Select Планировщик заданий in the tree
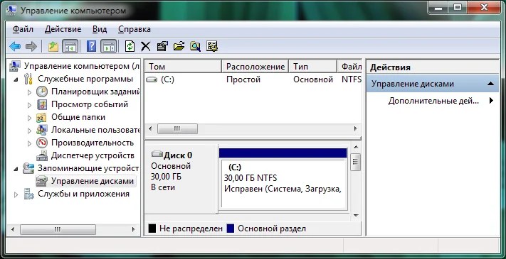506x259 pixels. click(x=95, y=92)
